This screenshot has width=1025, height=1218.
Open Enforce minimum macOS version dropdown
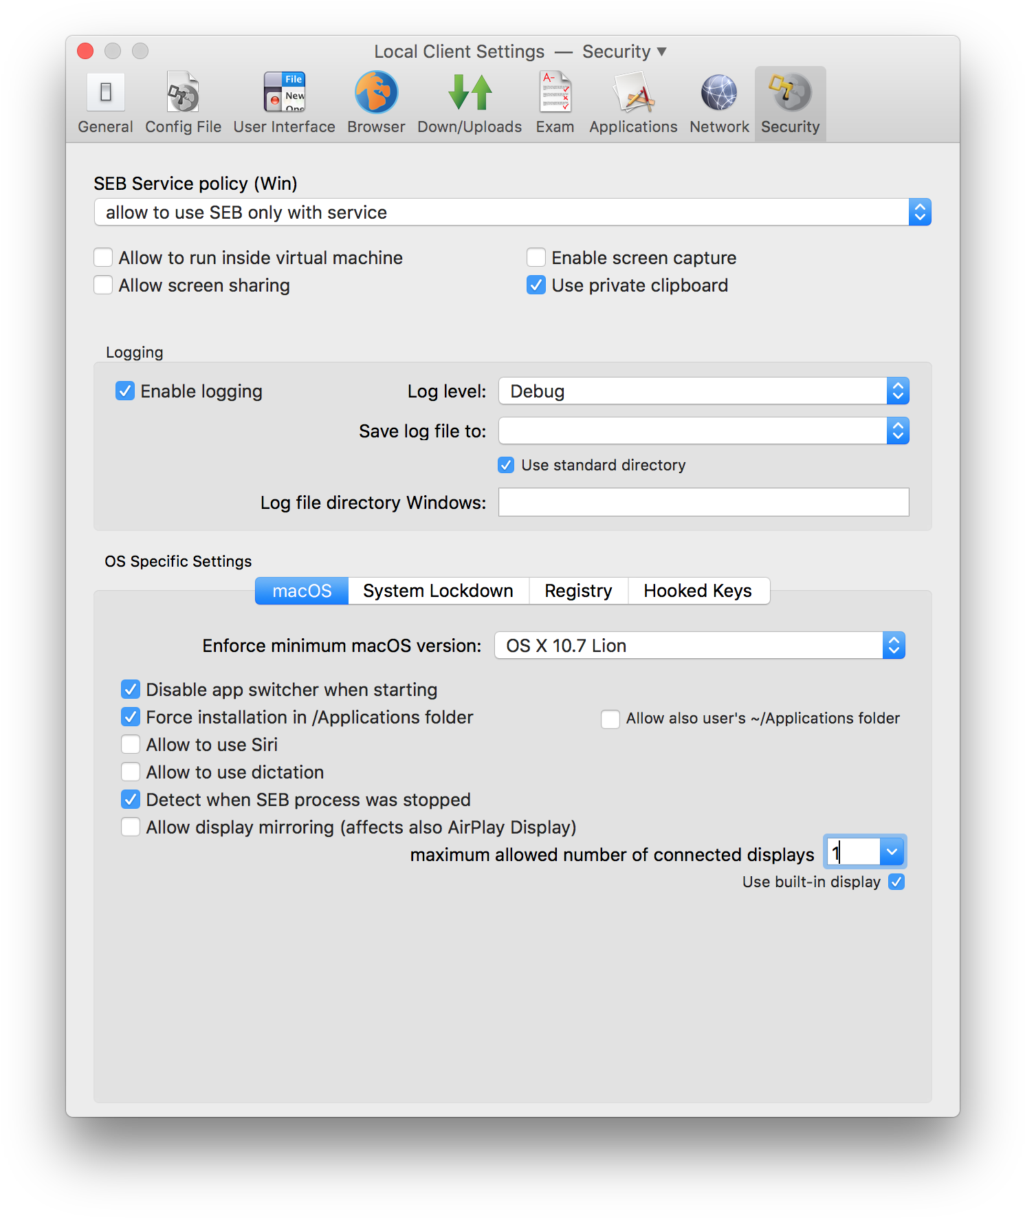point(700,645)
